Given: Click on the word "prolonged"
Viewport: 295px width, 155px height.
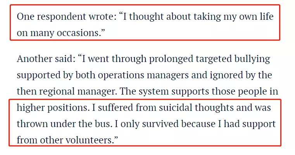Looking at the screenshot, I should 171,59.
